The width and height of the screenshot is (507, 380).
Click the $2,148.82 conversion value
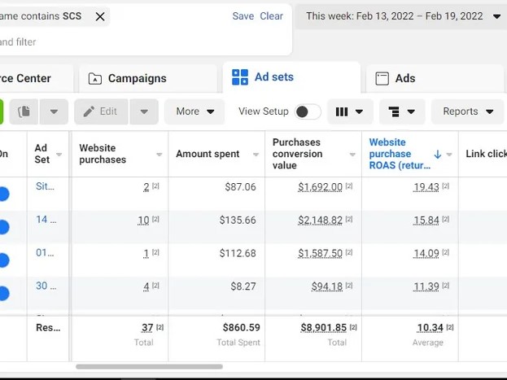[x=320, y=221]
